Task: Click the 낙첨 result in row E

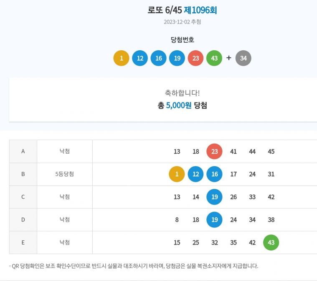Action: pos(65,242)
